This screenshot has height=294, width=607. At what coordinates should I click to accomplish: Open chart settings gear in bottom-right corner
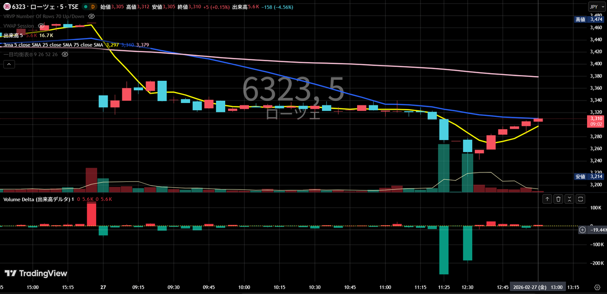point(597,287)
